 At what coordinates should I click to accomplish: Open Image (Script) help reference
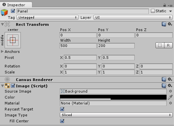(x=164, y=86)
